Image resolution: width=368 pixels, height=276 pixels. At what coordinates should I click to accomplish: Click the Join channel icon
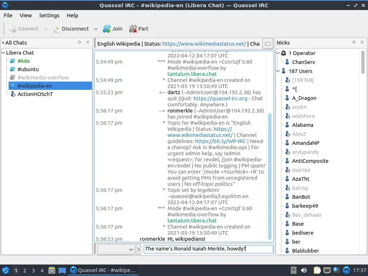pos(106,29)
